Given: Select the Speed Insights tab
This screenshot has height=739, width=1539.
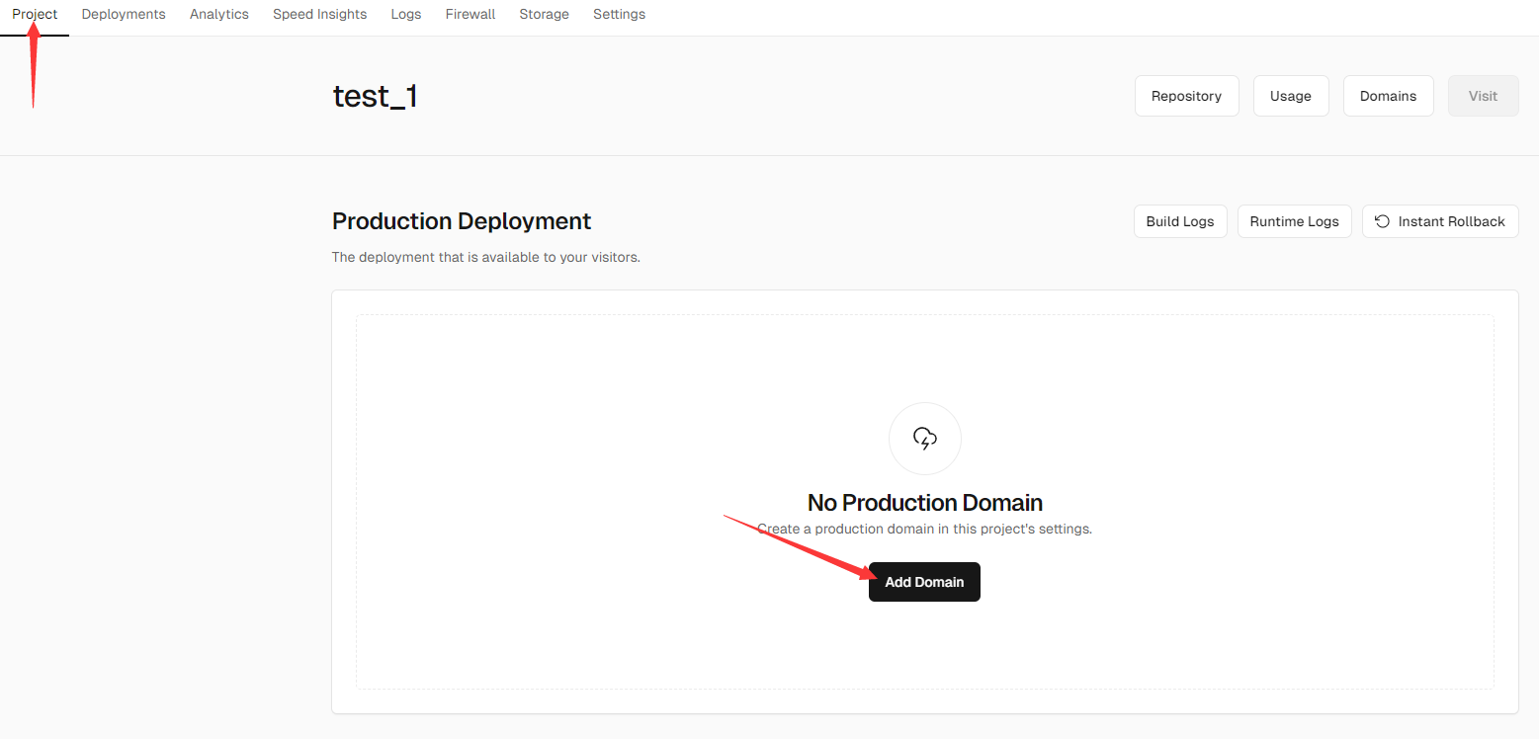Looking at the screenshot, I should (x=319, y=15).
